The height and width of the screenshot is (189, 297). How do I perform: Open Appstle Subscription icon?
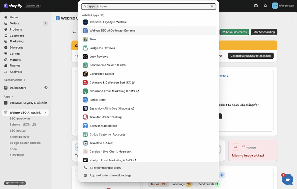click(x=85, y=126)
